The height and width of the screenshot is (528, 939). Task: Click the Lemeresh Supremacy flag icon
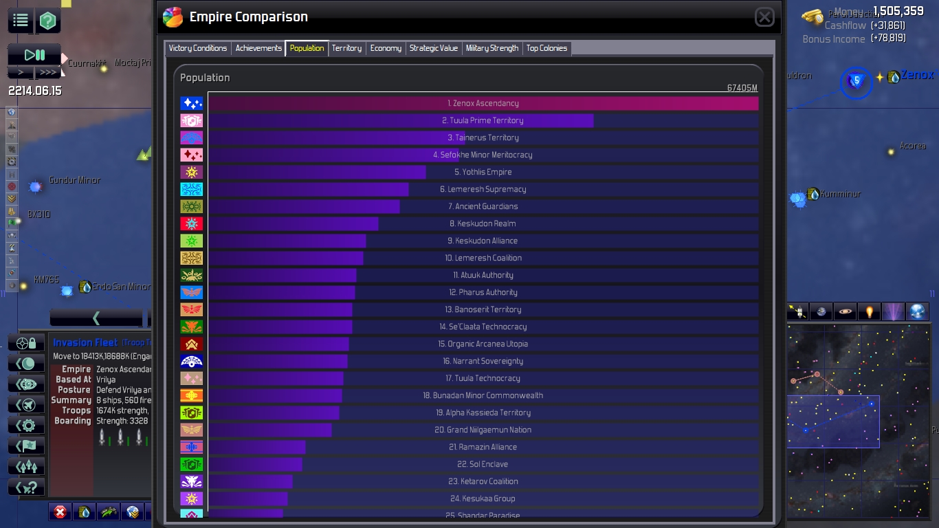[x=192, y=189]
